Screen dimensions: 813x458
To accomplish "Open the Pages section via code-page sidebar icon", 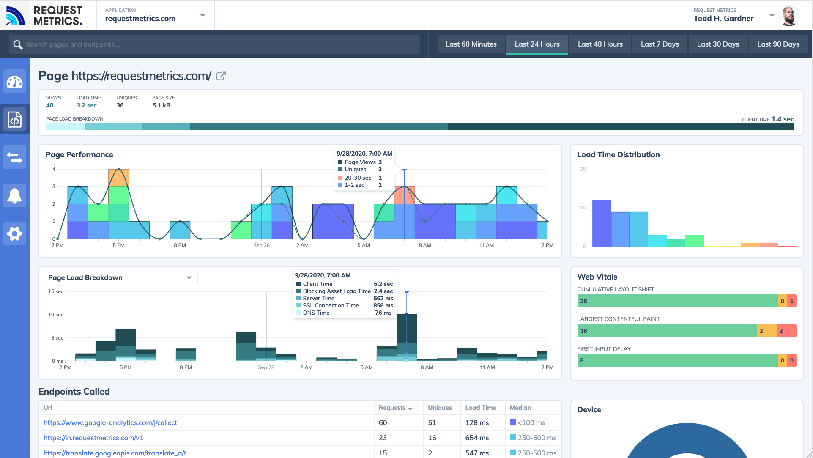I will [x=15, y=120].
